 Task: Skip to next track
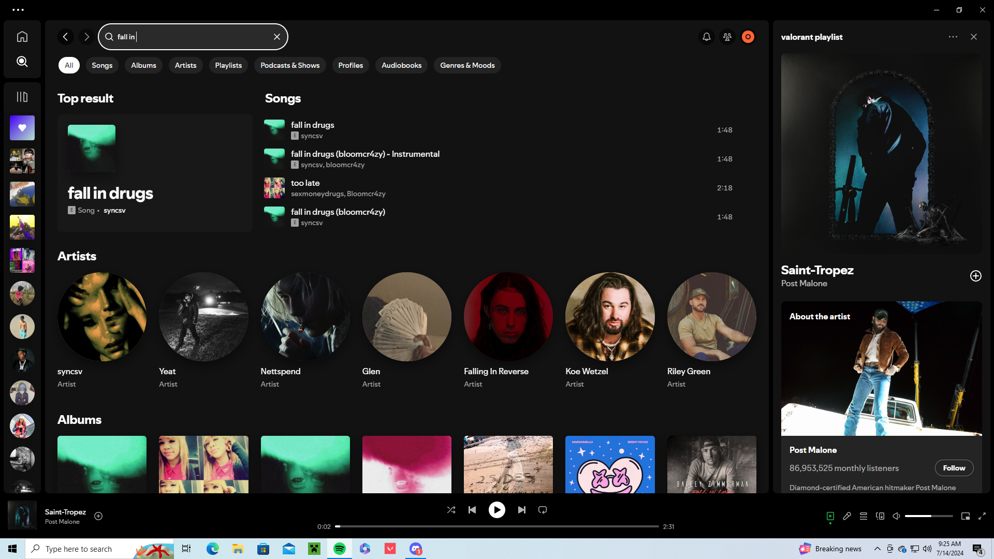522,510
